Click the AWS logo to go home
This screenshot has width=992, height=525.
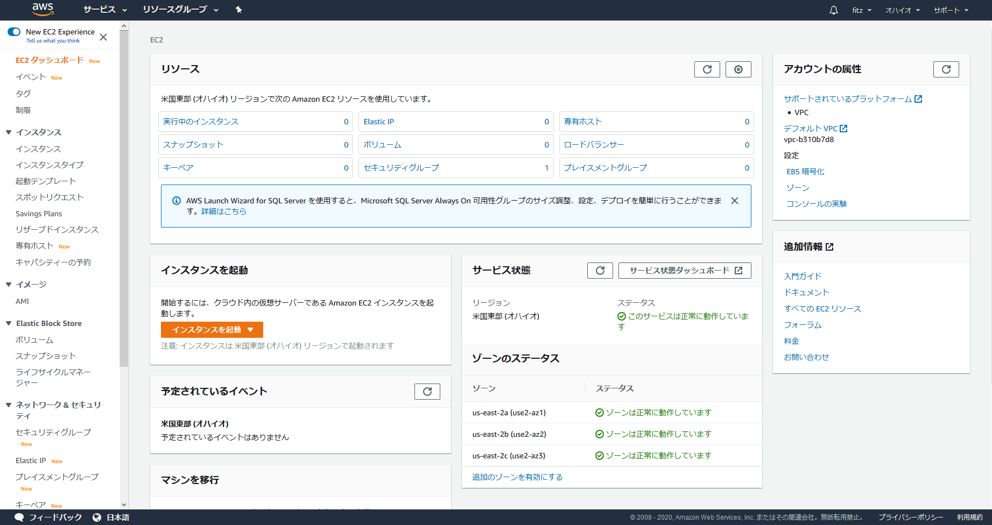(43, 10)
